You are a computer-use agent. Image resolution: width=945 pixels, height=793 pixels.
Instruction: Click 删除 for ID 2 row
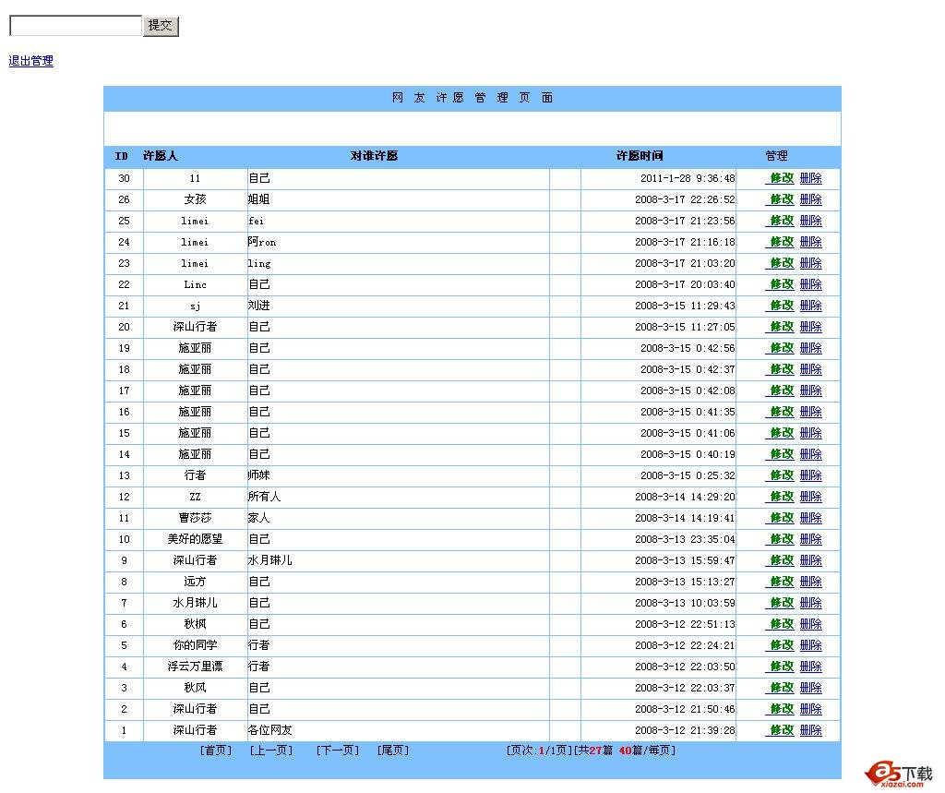(810, 709)
